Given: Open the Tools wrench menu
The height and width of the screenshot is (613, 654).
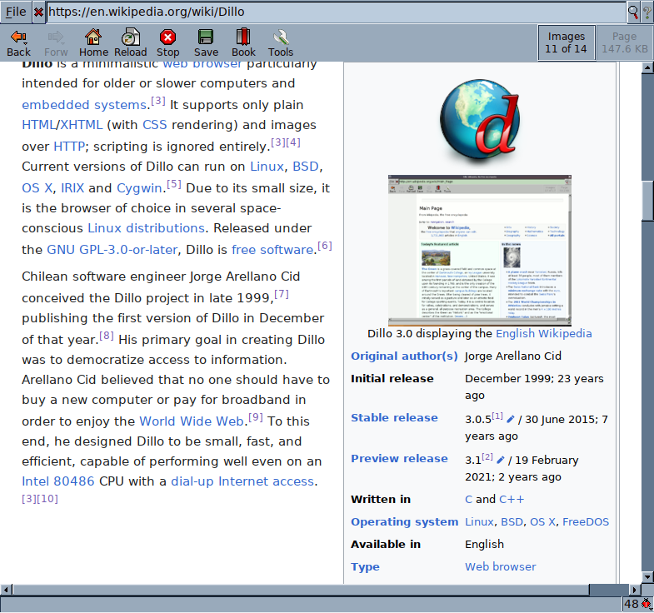Looking at the screenshot, I should (x=281, y=43).
